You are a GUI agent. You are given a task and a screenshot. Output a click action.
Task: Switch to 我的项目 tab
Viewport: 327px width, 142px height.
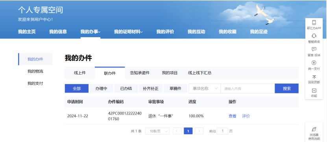pos(170,73)
